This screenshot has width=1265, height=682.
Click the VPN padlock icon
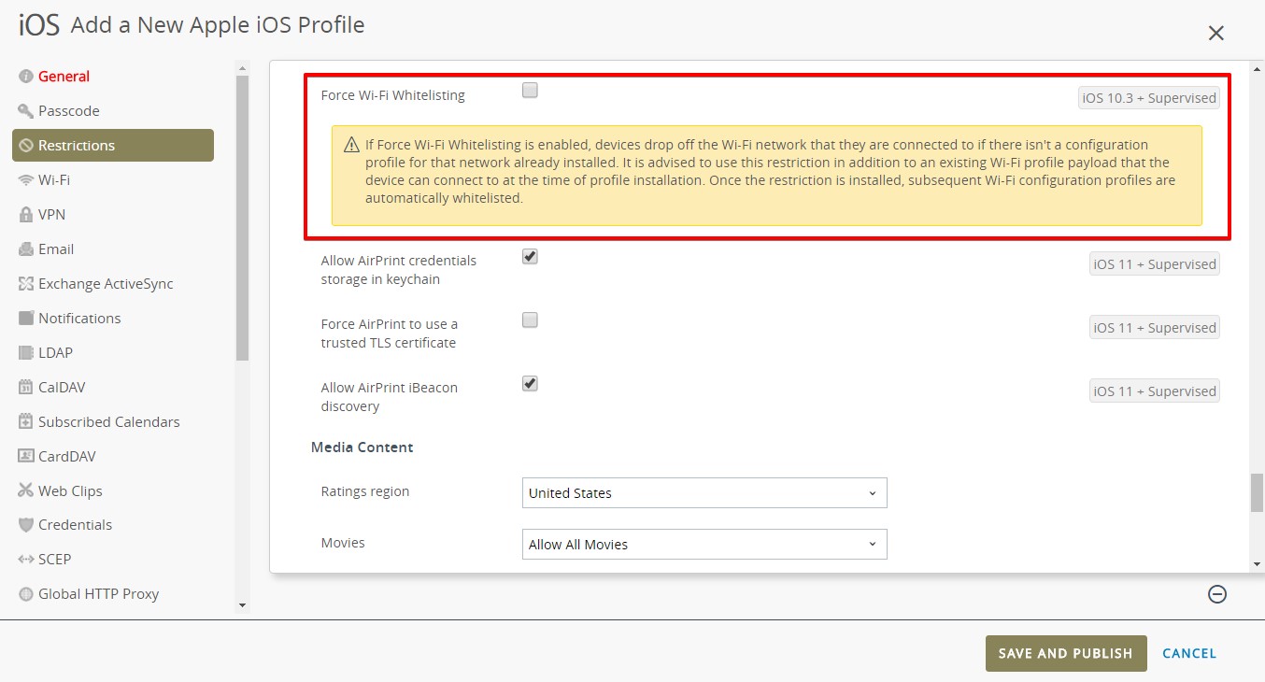[26, 215]
